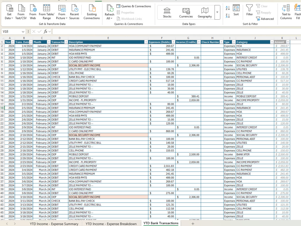Select column K header
The width and height of the screenshot is (301, 226).
(x=282, y=38)
